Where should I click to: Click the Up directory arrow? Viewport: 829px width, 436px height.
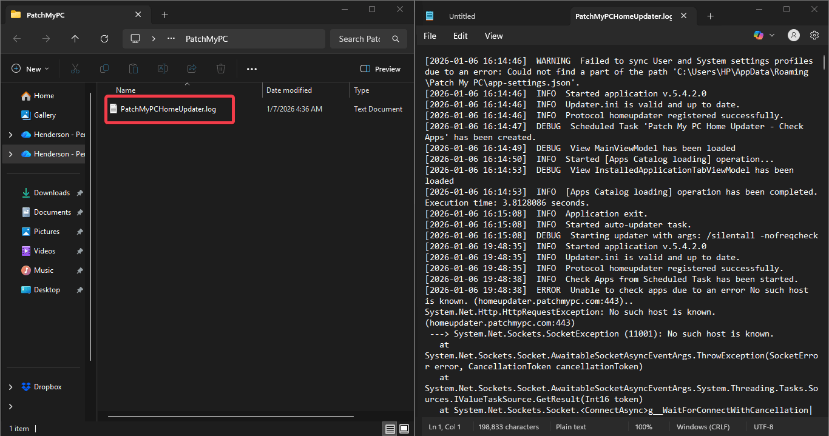click(x=75, y=39)
